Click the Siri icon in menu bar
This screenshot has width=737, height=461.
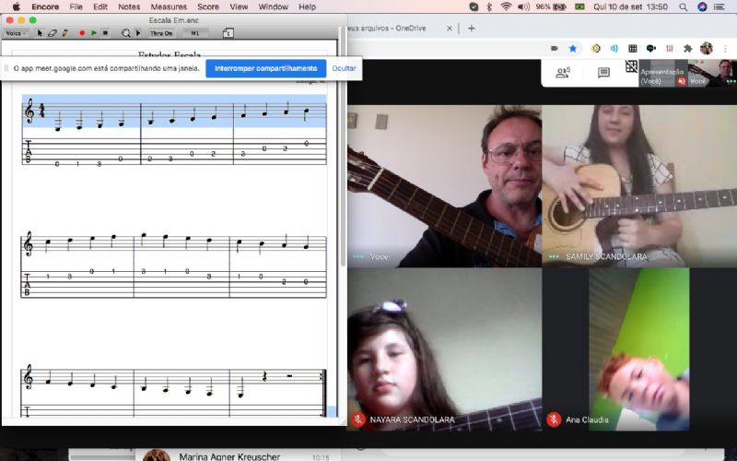[702, 7]
